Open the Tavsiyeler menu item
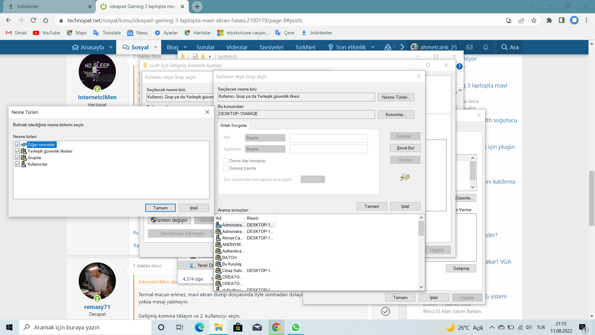Viewport: 595px width, 335px height. (x=271, y=47)
